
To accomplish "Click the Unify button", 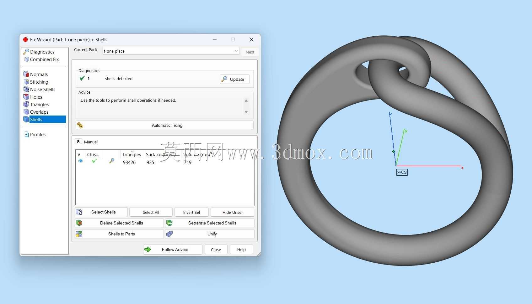I will coord(210,234).
